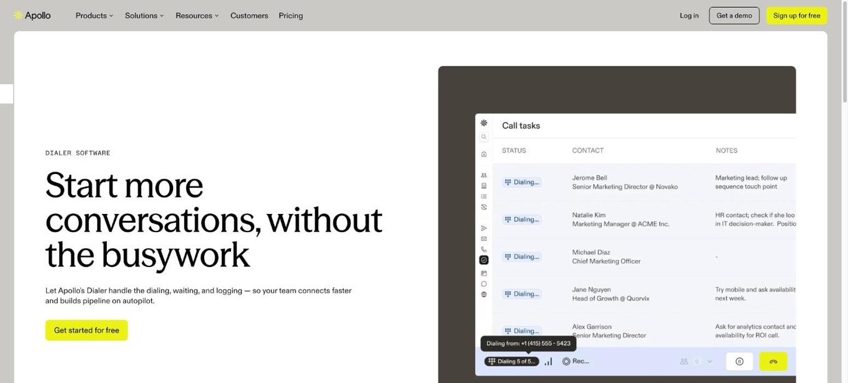Click the send arrow (Sequences) sidebar icon
The image size is (848, 383).
click(484, 228)
